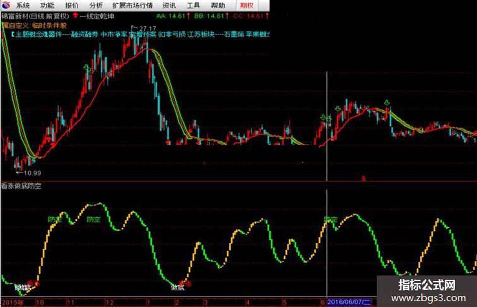Click the 10.99 low price label
The height and width of the screenshot is (307, 477).
32,173
